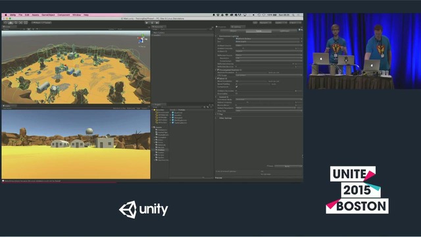Click the Sun object picker circle
Image resolution: width=421 pixels, height=237 pixels.
coord(301,41)
